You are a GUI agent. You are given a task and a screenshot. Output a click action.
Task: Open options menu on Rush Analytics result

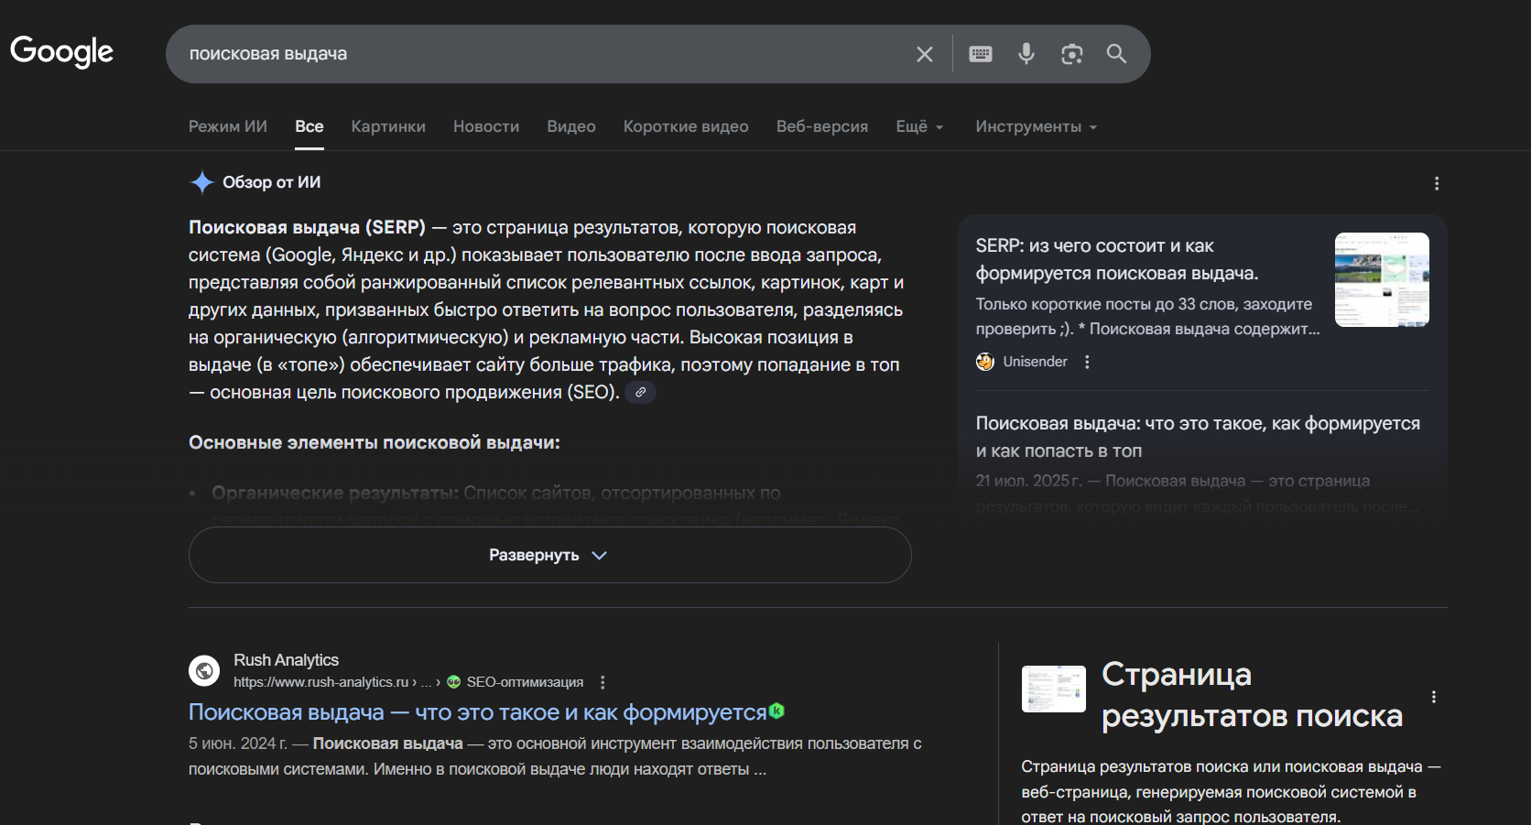603,682
